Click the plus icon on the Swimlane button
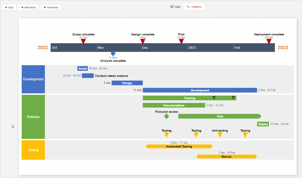 tap(44, 7)
